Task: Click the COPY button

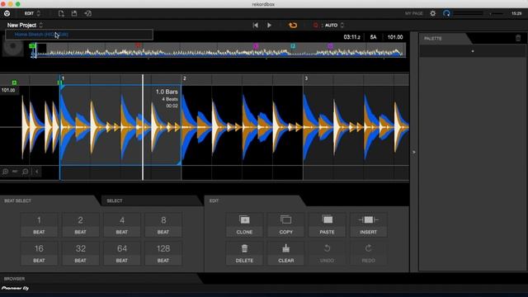Action: click(286, 224)
